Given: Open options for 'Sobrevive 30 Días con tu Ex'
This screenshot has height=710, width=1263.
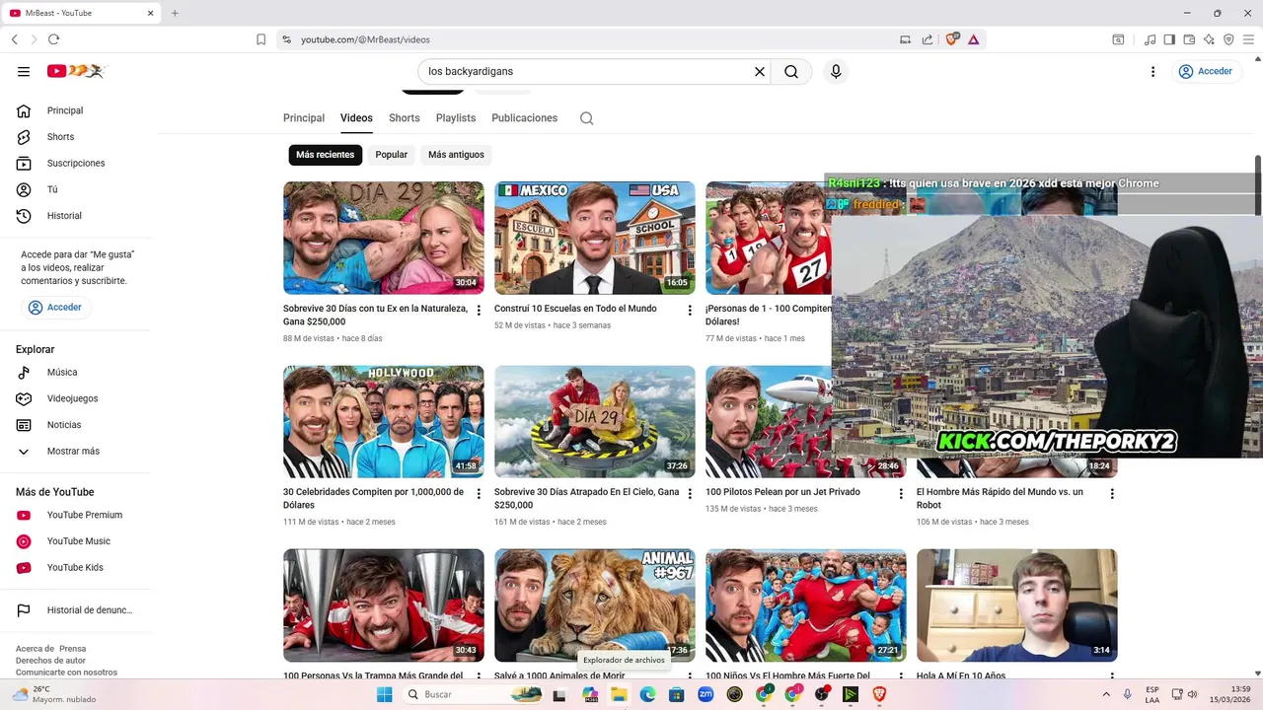Looking at the screenshot, I should 479,310.
